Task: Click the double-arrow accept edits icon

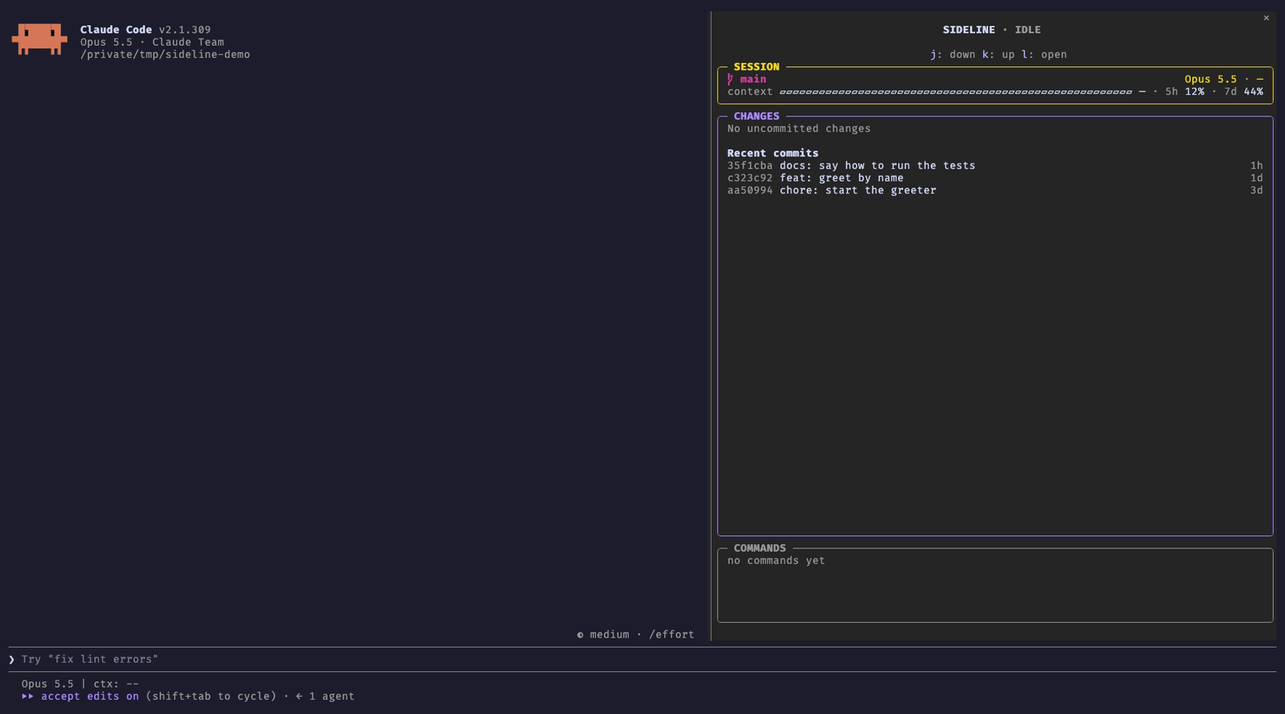Action: click(28, 696)
